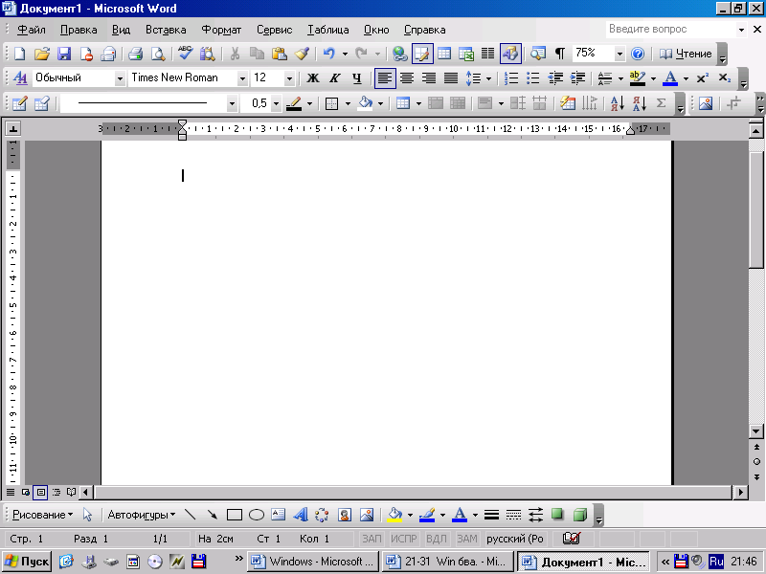766x574 pixels.
Task: Apply superscript x² formatting
Action: coord(703,78)
